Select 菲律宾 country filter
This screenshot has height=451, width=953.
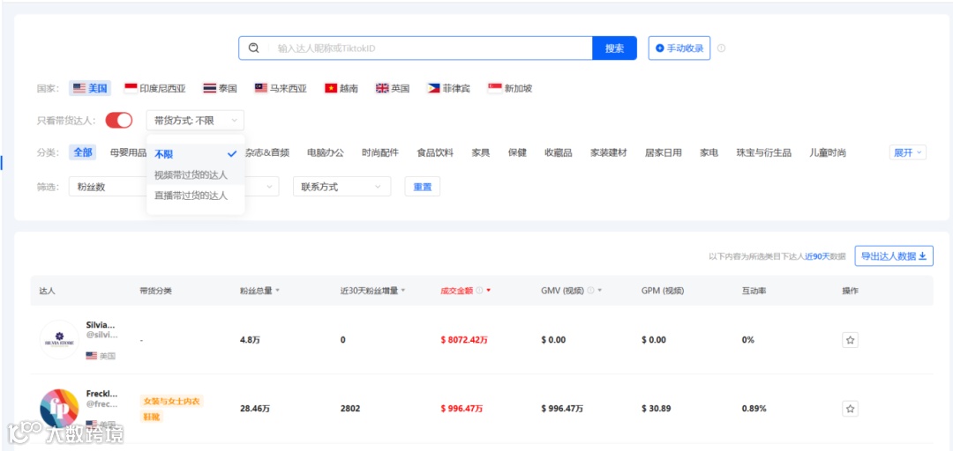click(448, 88)
